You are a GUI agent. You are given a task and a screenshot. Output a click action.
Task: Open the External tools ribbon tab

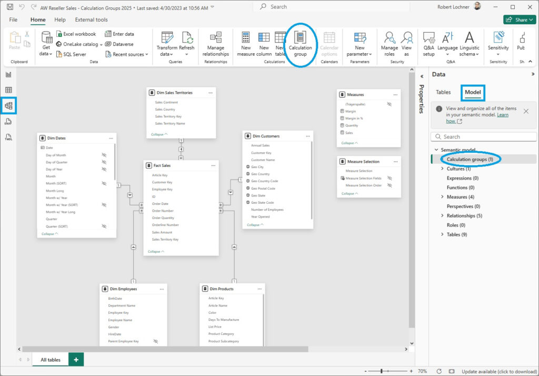tap(91, 19)
